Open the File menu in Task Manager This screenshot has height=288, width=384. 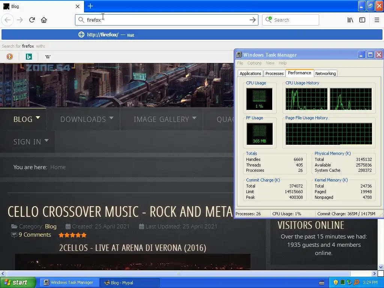coord(240,63)
